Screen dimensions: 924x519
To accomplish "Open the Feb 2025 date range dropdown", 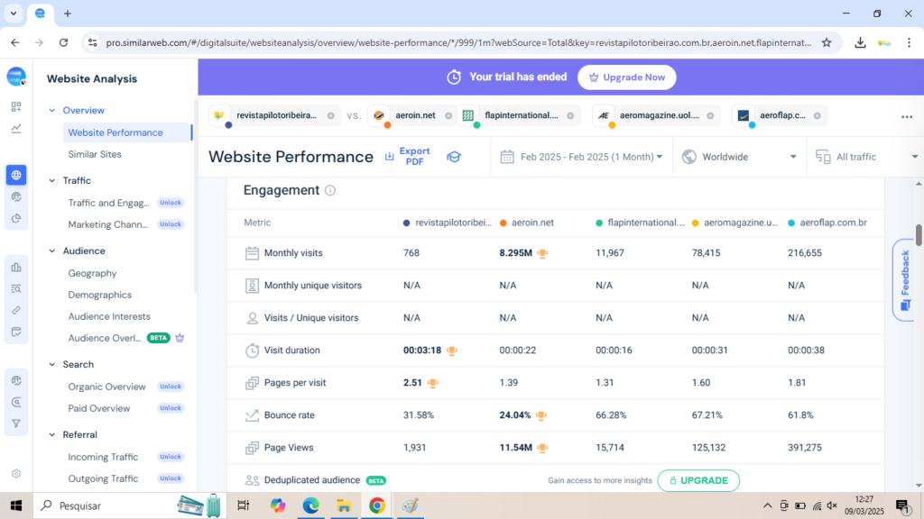I will pyautogui.click(x=581, y=157).
